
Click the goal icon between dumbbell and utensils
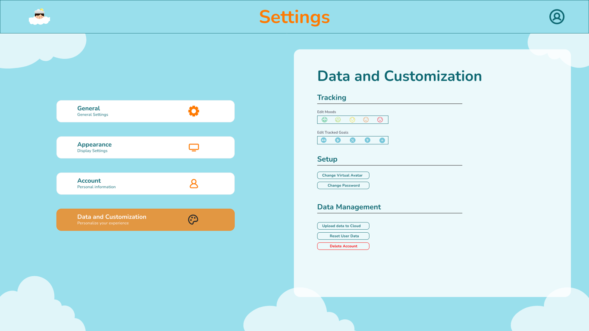coord(338,140)
